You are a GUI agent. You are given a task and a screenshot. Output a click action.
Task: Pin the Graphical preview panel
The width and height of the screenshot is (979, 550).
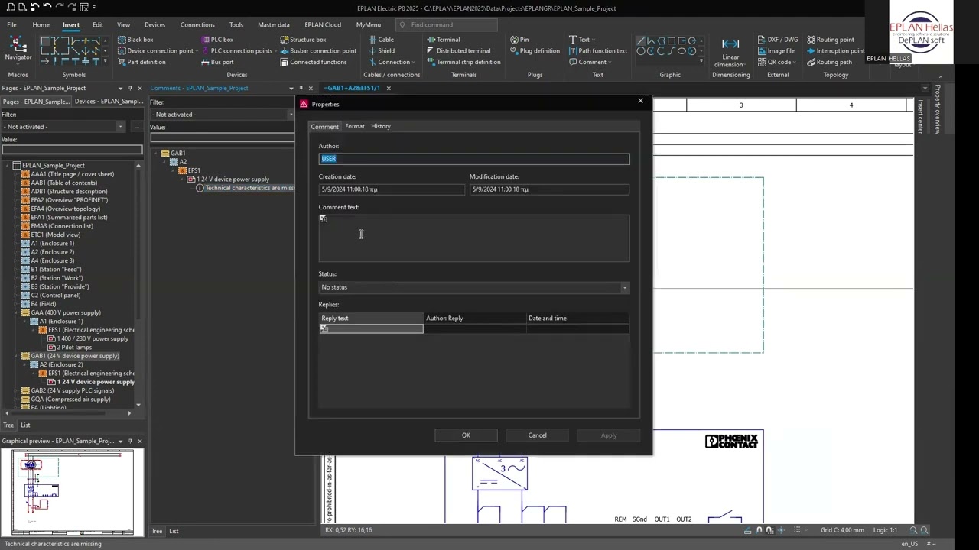click(129, 441)
